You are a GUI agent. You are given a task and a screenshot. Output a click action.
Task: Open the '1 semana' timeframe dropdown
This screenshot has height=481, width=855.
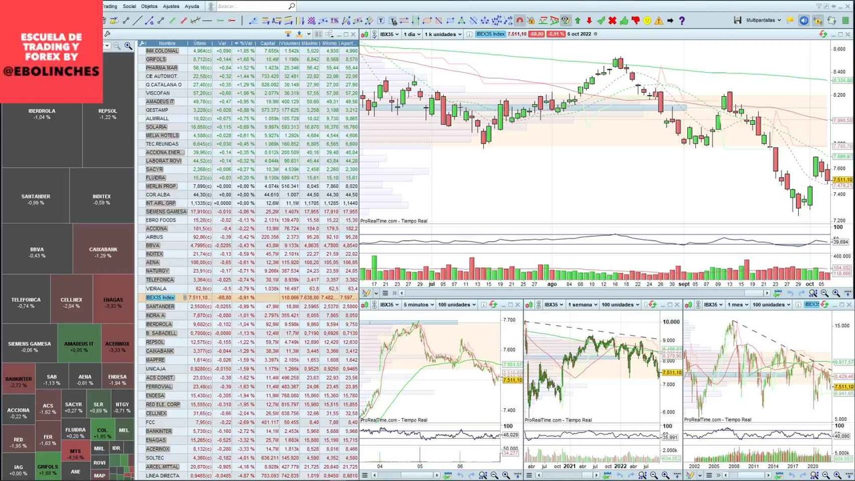(582, 305)
